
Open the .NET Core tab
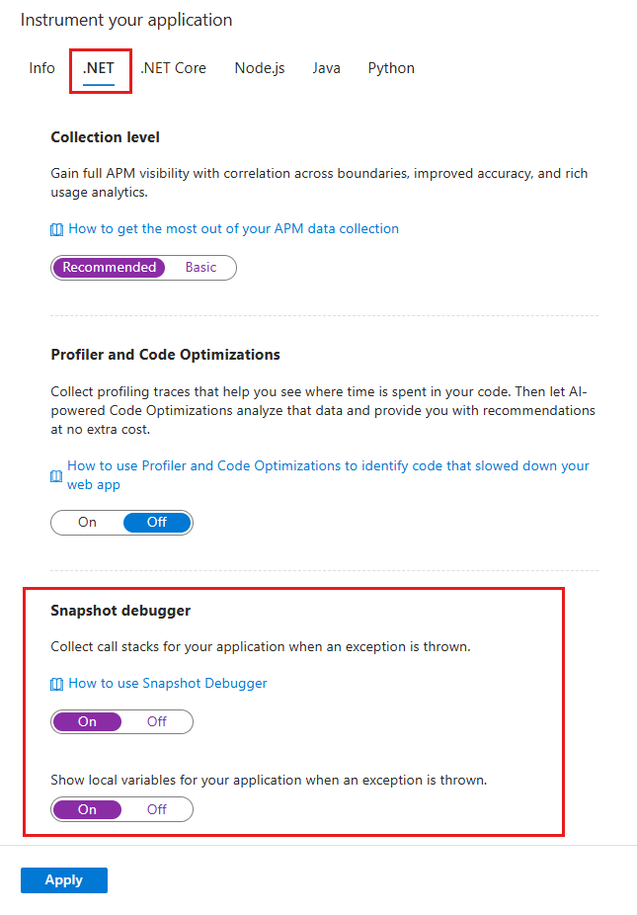pos(173,68)
